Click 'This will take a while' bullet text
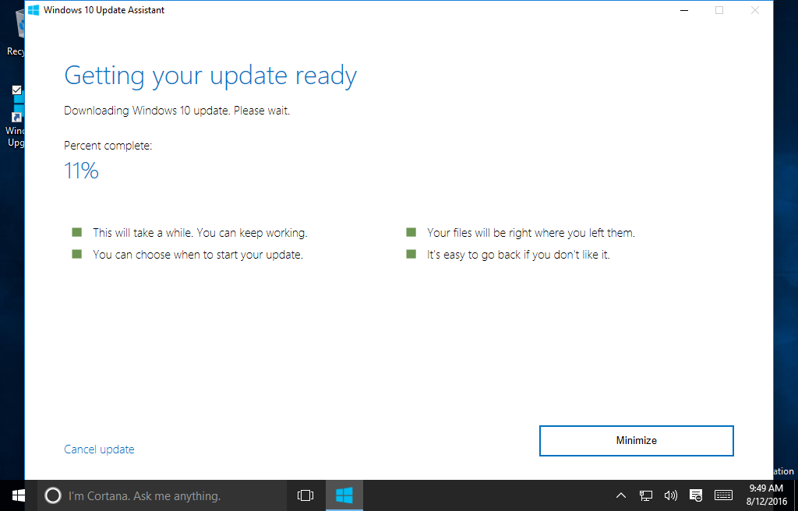798x511 pixels. [x=200, y=233]
